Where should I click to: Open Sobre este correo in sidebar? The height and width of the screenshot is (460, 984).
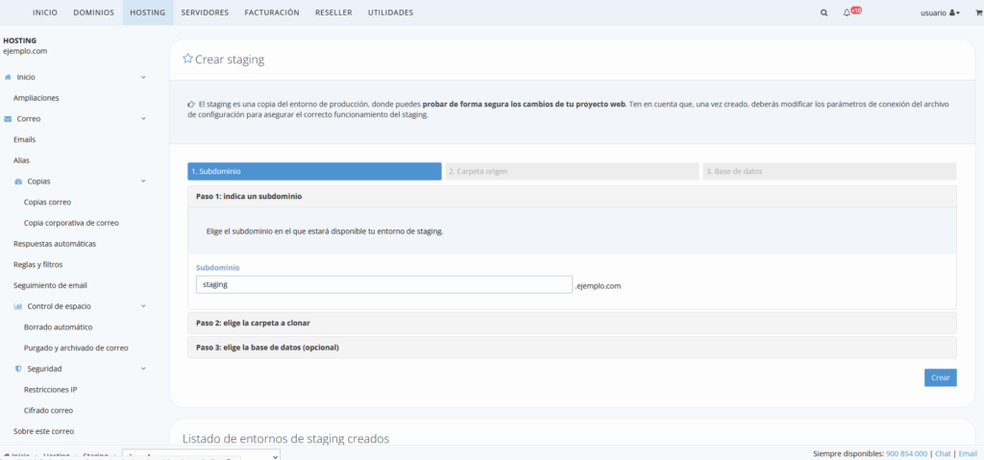pyautogui.click(x=43, y=431)
